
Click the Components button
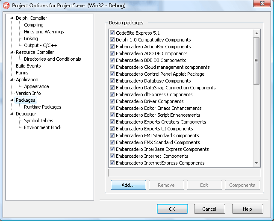pos(242,185)
